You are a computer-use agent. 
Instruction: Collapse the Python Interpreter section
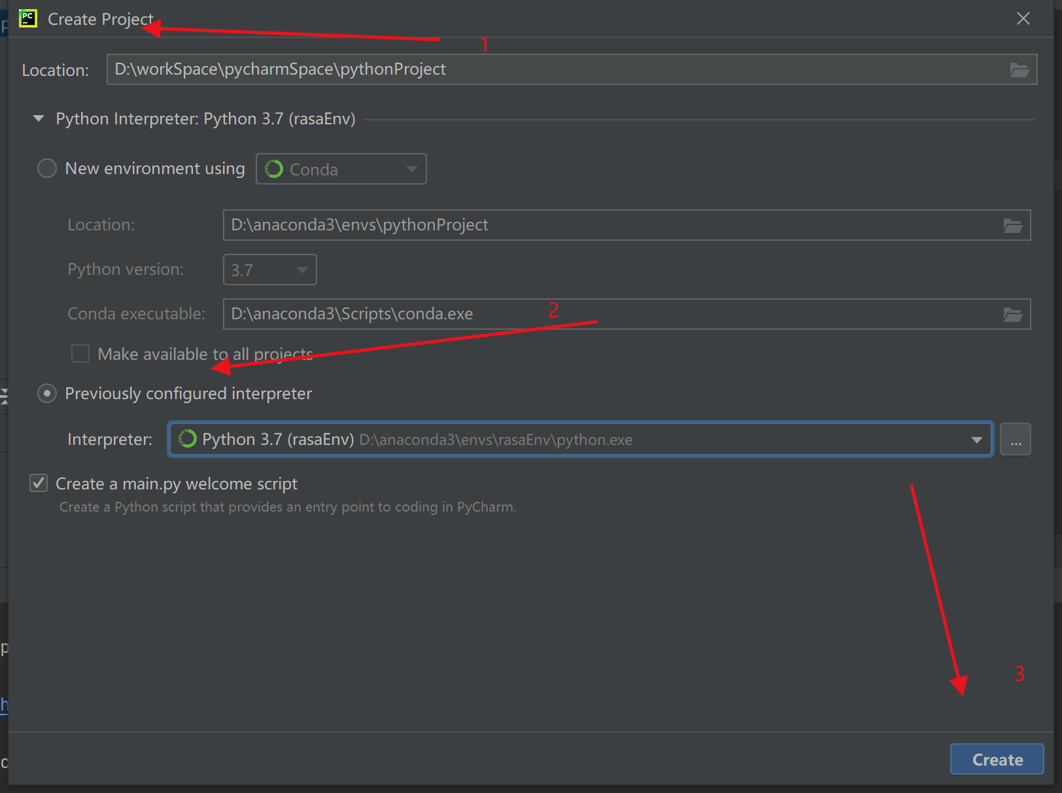pos(39,118)
